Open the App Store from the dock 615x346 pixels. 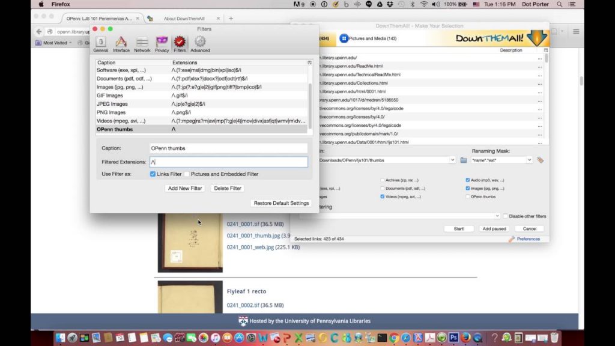tap(239, 338)
